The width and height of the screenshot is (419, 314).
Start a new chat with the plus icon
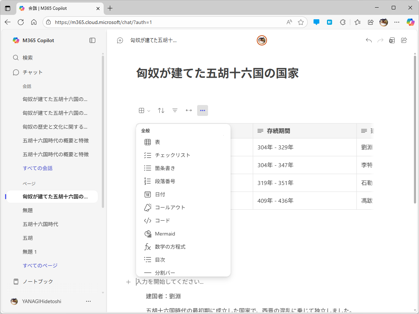pyautogui.click(x=120, y=40)
